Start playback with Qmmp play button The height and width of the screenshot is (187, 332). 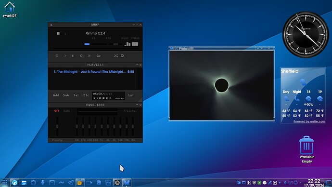pos(65,56)
